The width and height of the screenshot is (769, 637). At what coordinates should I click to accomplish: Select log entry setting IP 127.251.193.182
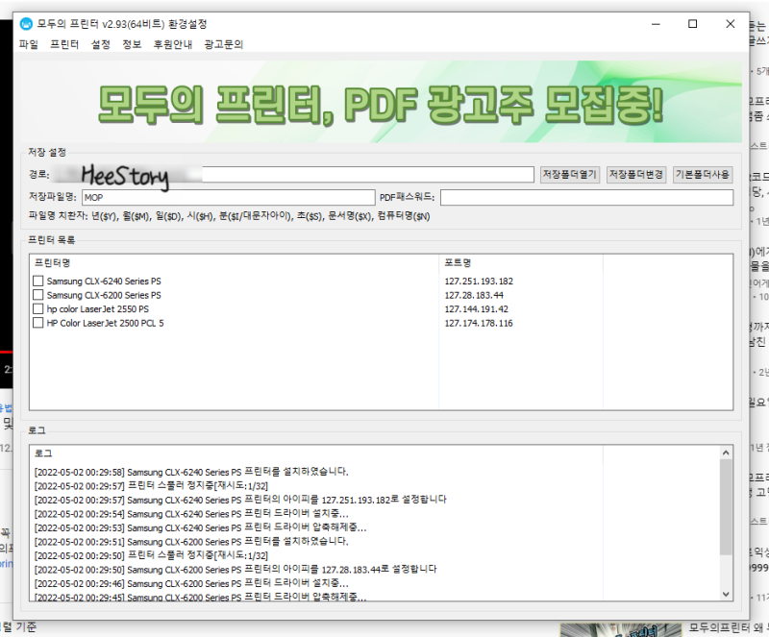240,500
